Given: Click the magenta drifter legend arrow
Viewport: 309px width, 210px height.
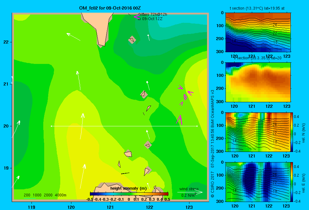Looking at the screenshot, I should [137, 17].
